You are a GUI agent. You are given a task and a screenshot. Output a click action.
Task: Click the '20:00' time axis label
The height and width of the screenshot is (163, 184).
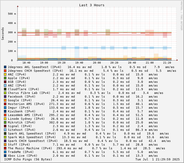pos(97,63)
